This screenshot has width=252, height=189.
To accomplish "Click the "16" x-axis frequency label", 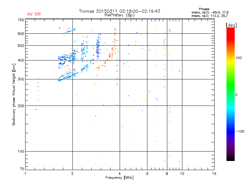I will pos(214,174).
